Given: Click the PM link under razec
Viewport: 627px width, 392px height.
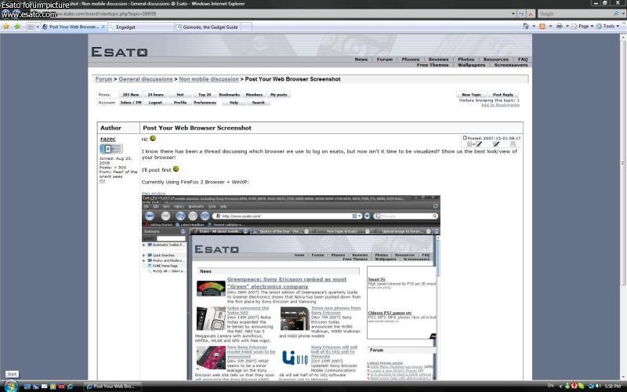Looking at the screenshot, I should [x=102, y=181].
